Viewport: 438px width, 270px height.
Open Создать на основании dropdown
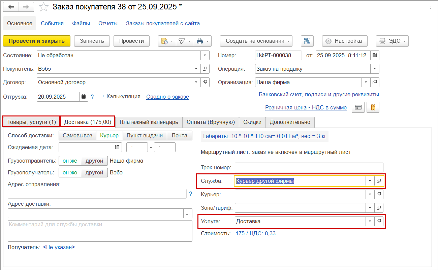pos(256,41)
